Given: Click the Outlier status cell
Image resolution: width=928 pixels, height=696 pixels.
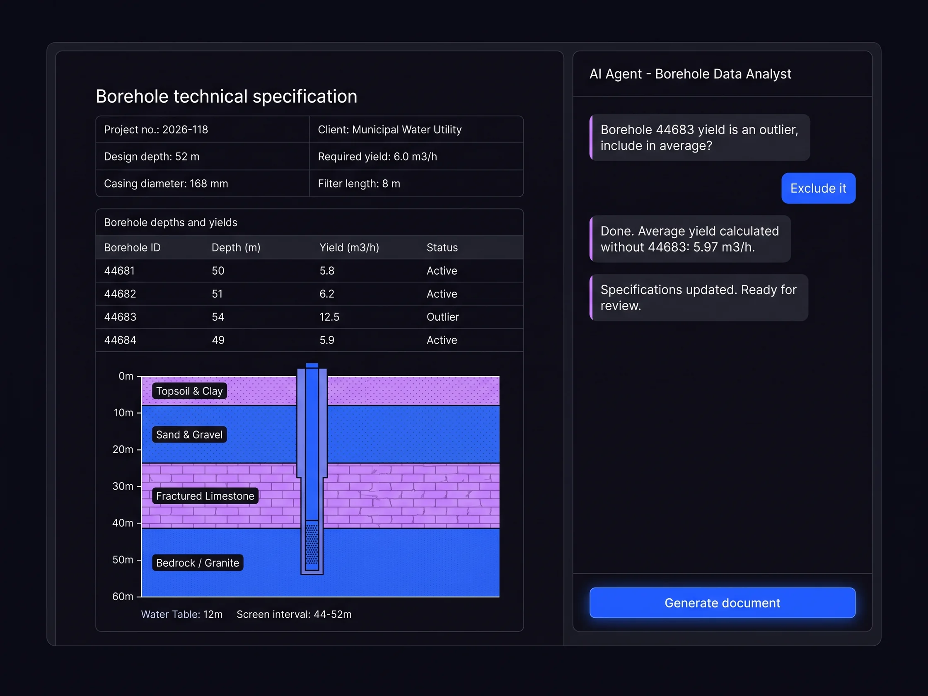Looking at the screenshot, I should [x=442, y=317].
